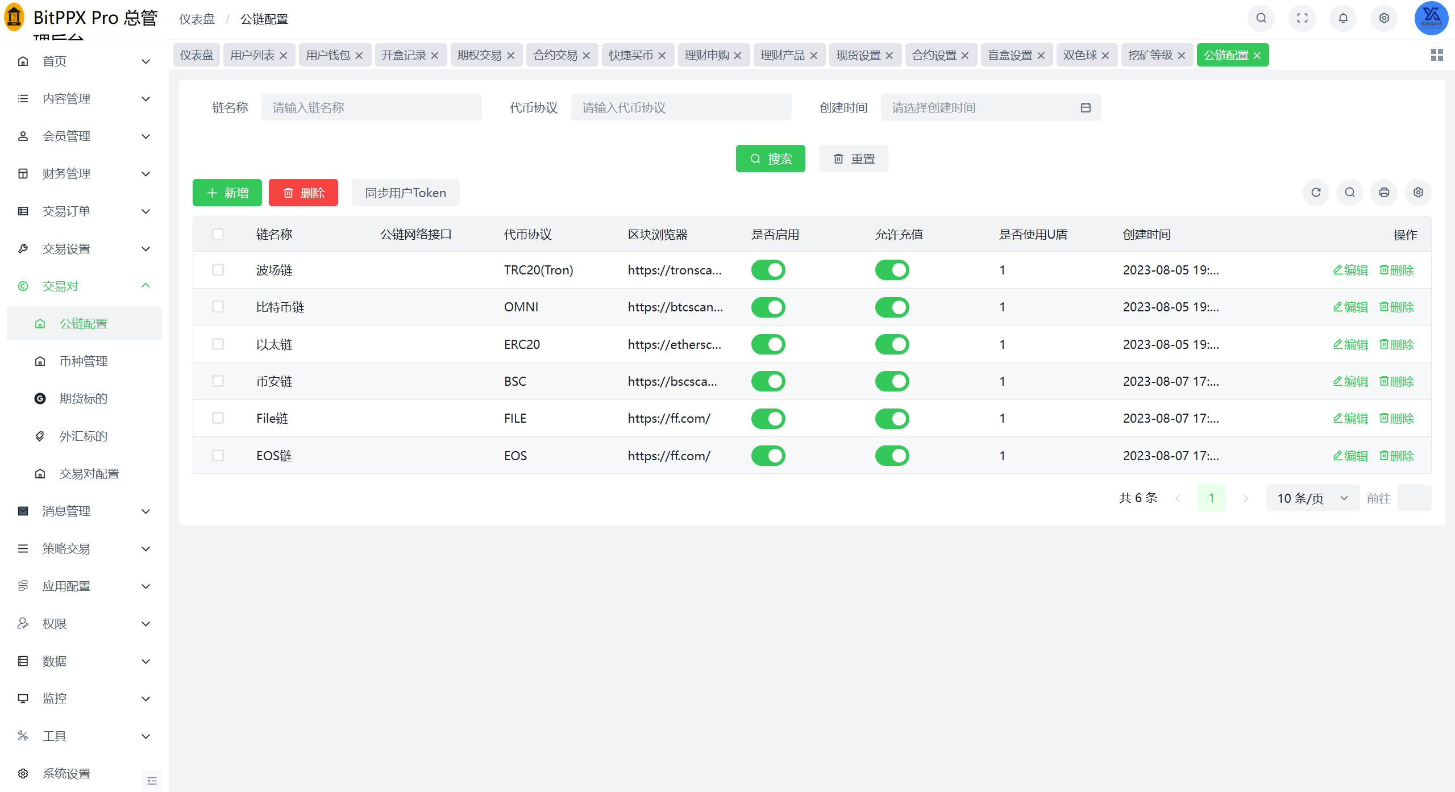Open 币种管理 in sidebar submenu
Viewport: 1455px width, 792px height.
pyautogui.click(x=84, y=361)
